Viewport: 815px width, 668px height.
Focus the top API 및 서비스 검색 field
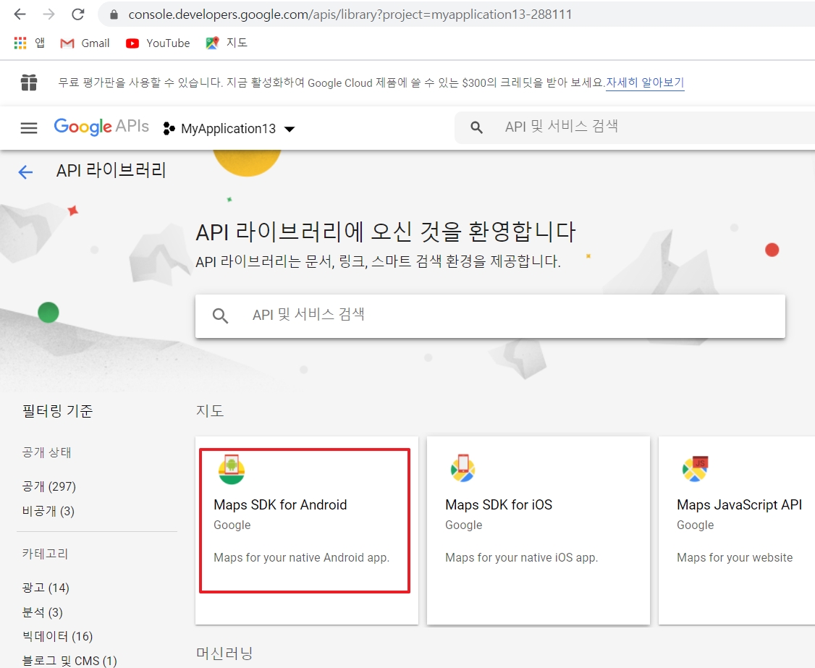(x=634, y=127)
